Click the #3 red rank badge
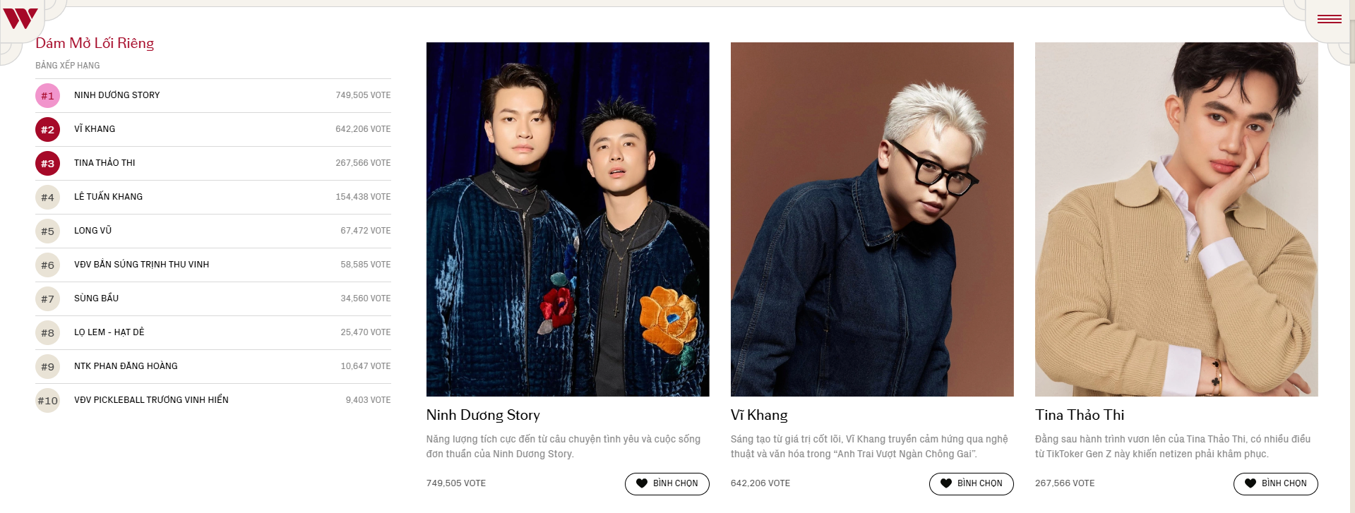1355x513 pixels. 47,163
